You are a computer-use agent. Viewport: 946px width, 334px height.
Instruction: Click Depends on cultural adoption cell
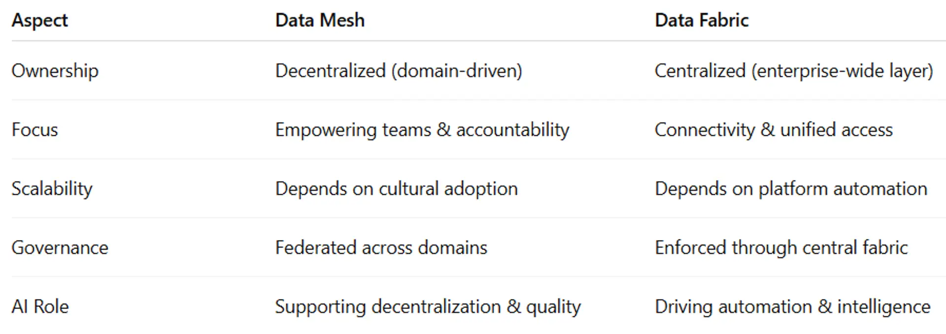click(396, 189)
